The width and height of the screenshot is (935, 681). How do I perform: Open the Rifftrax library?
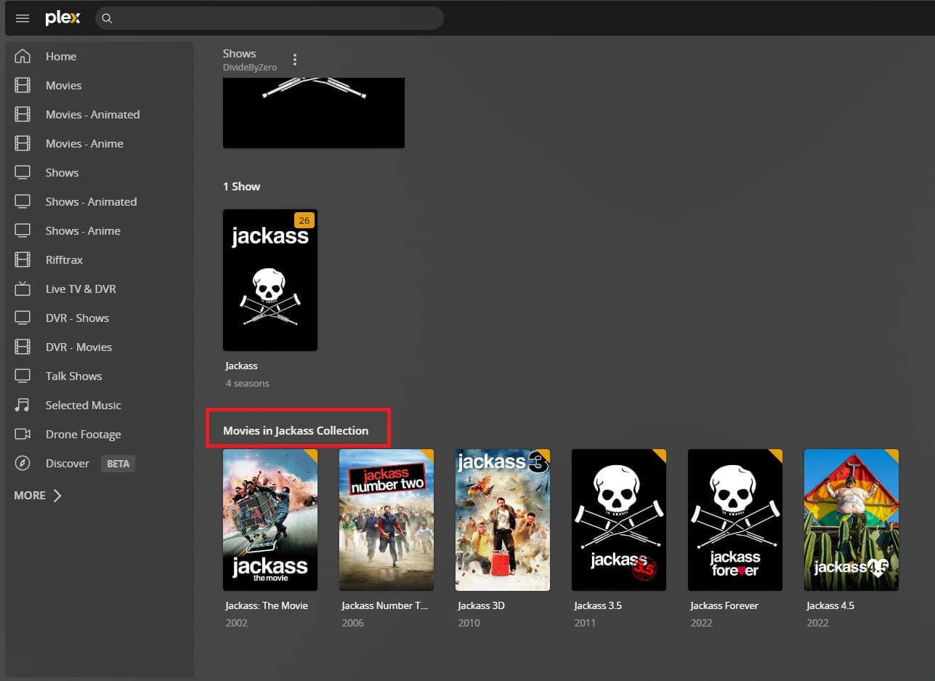[64, 259]
